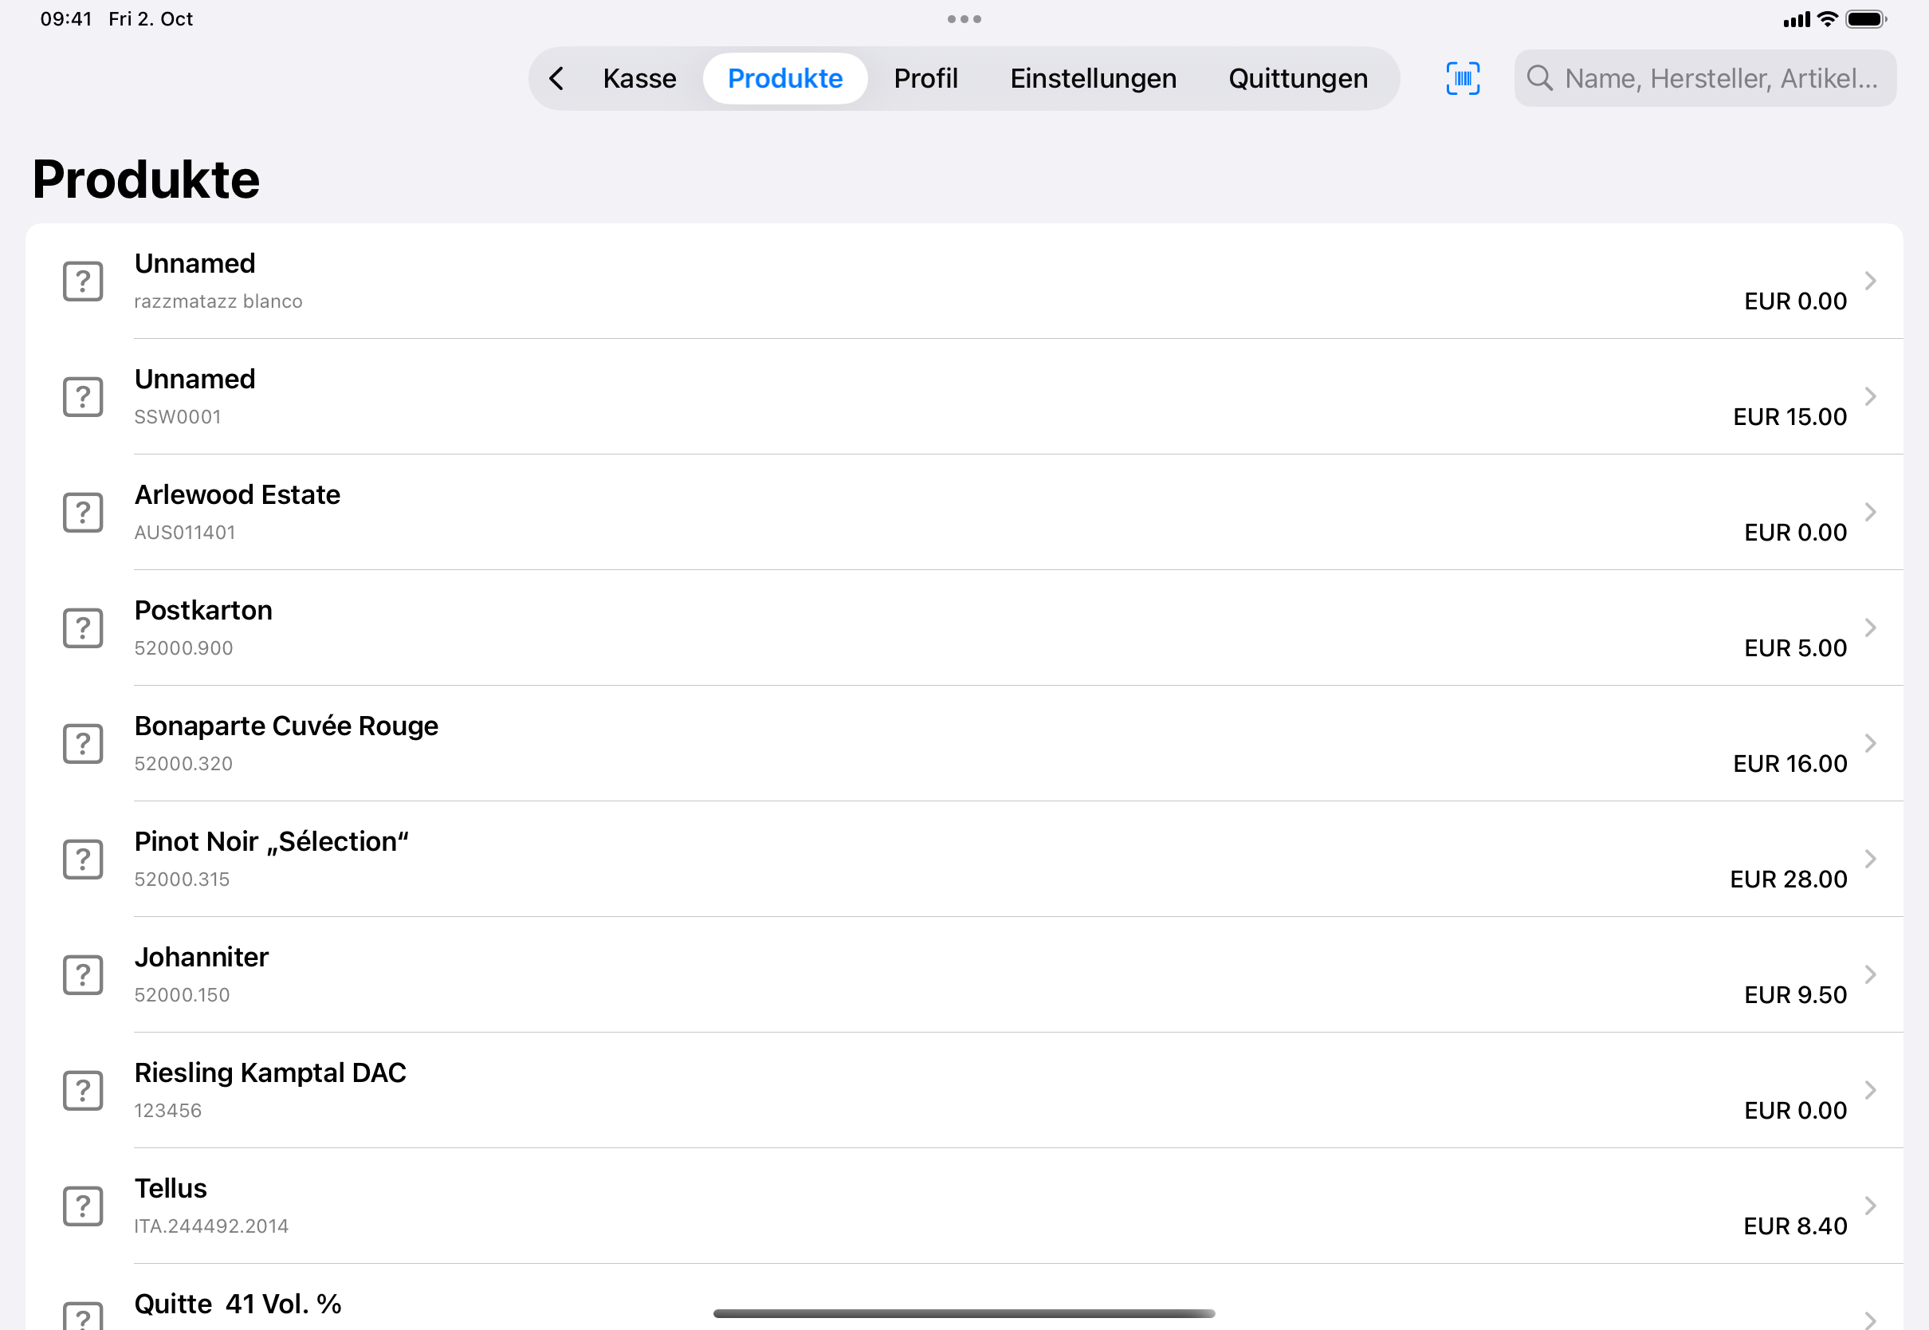The height and width of the screenshot is (1330, 1929).
Task: Select the Riesling Kamptal DAC product name
Action: click(x=270, y=1073)
